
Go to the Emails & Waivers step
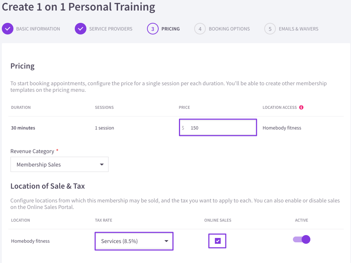click(298, 29)
